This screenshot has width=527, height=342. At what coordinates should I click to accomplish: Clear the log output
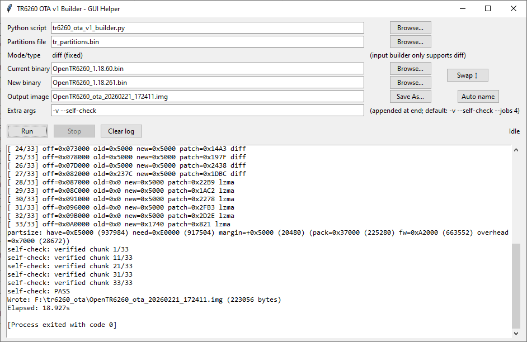(121, 131)
